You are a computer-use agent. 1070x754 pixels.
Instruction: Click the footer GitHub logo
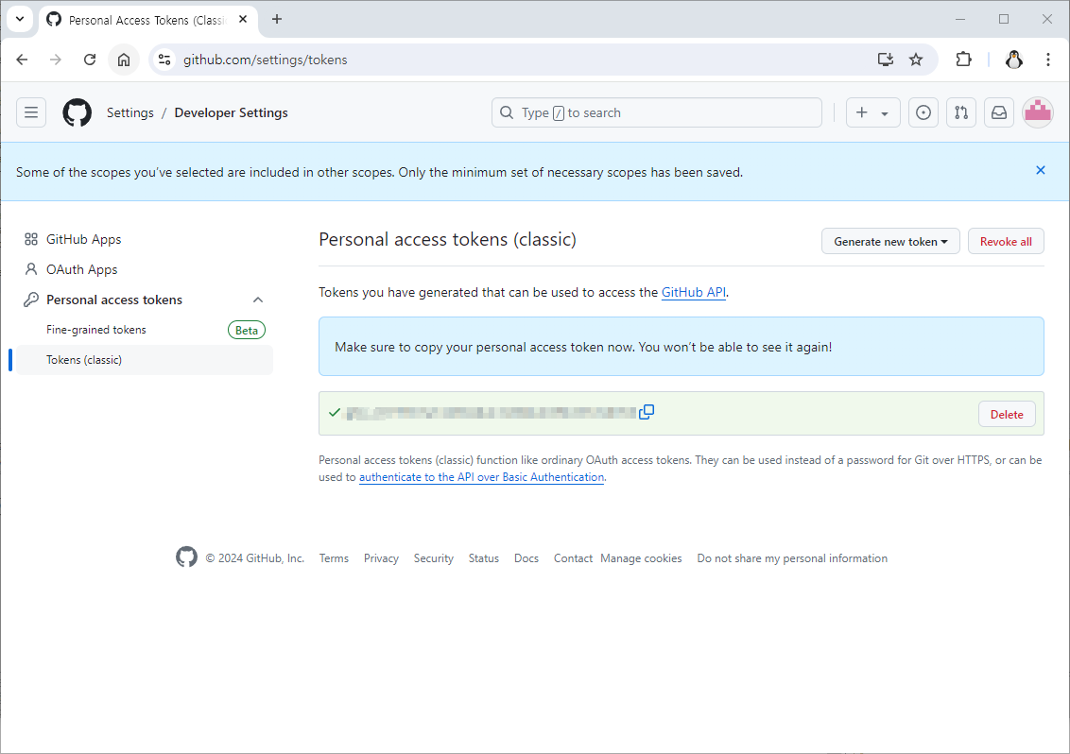pos(186,557)
